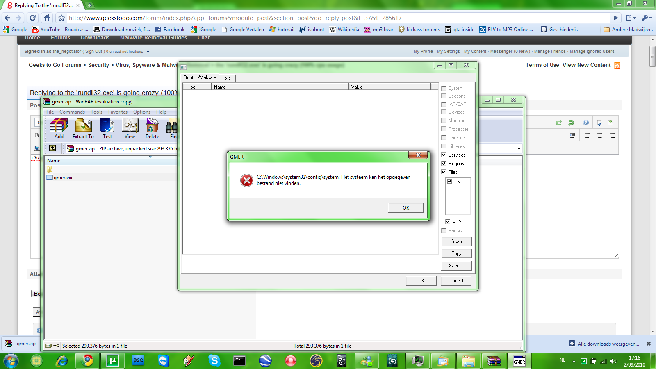This screenshot has height=369, width=656.
Task: Toggle the Devices checkbox
Action: (444, 112)
